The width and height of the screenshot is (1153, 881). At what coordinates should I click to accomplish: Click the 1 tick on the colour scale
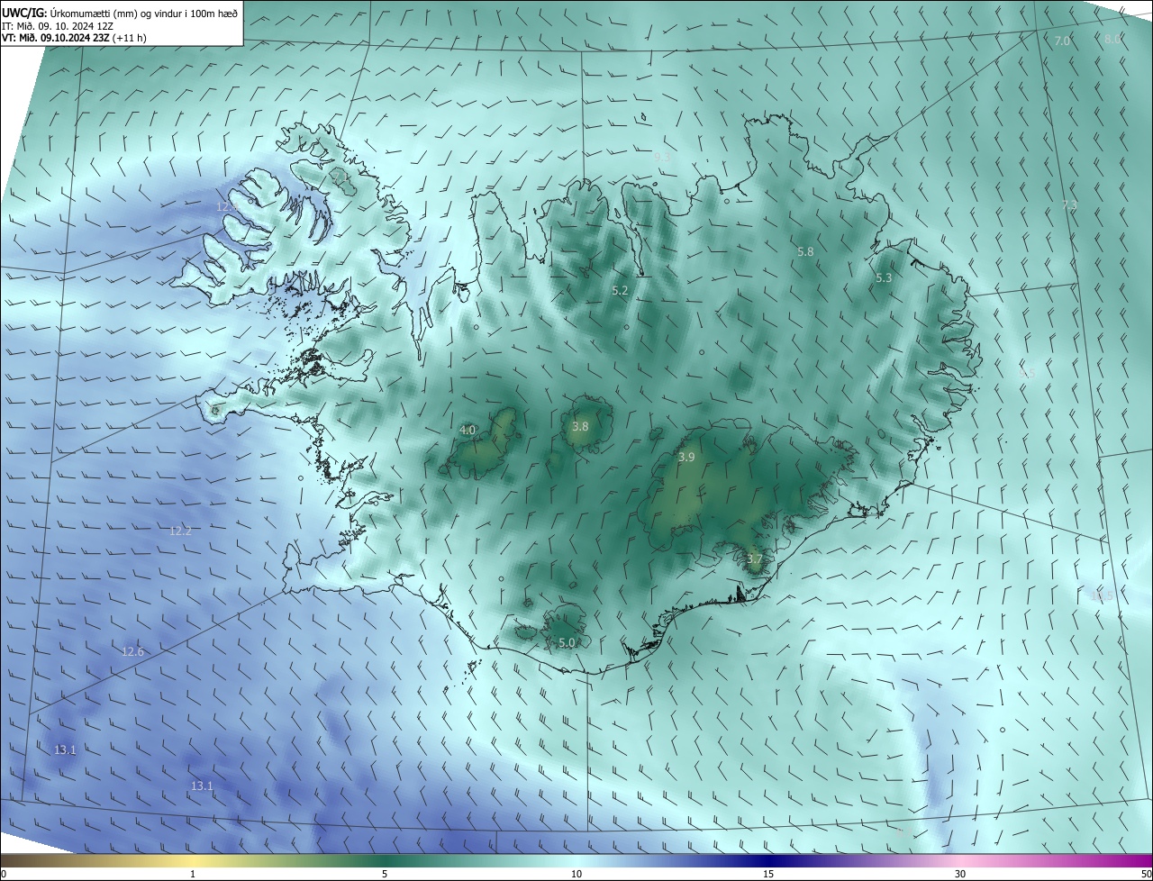(193, 874)
